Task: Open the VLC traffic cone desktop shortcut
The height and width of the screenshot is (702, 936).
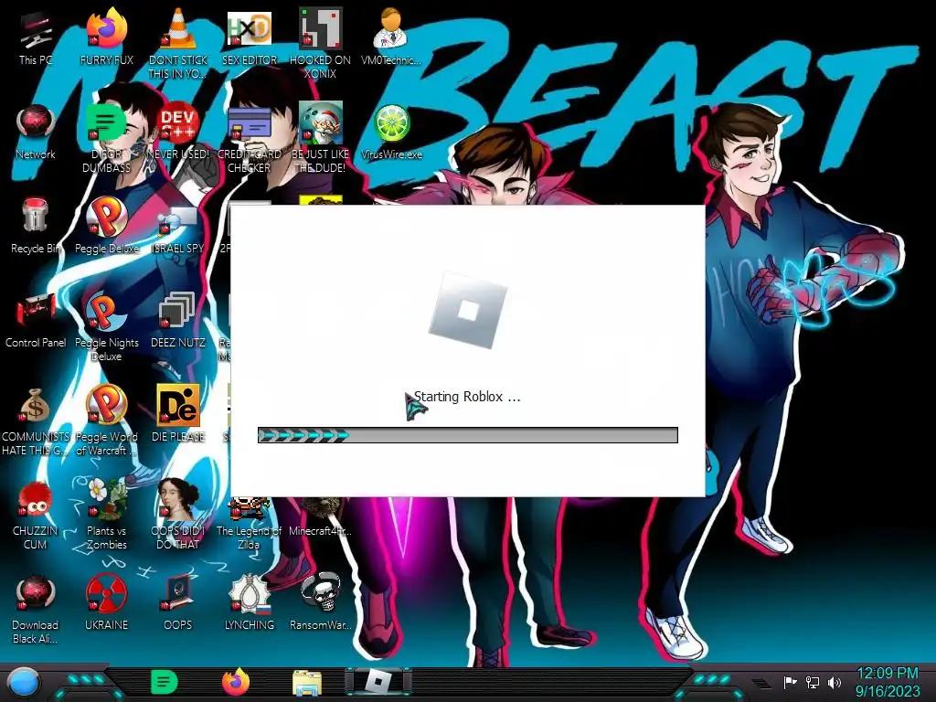Action: pyautogui.click(x=178, y=43)
